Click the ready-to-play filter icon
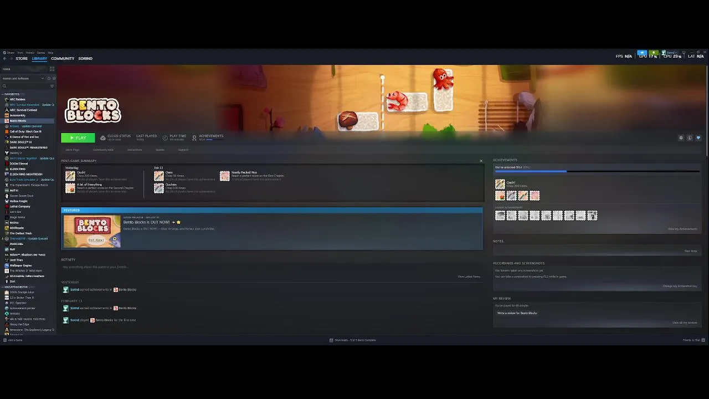Screen dimensions: 709x399 (53, 78)
